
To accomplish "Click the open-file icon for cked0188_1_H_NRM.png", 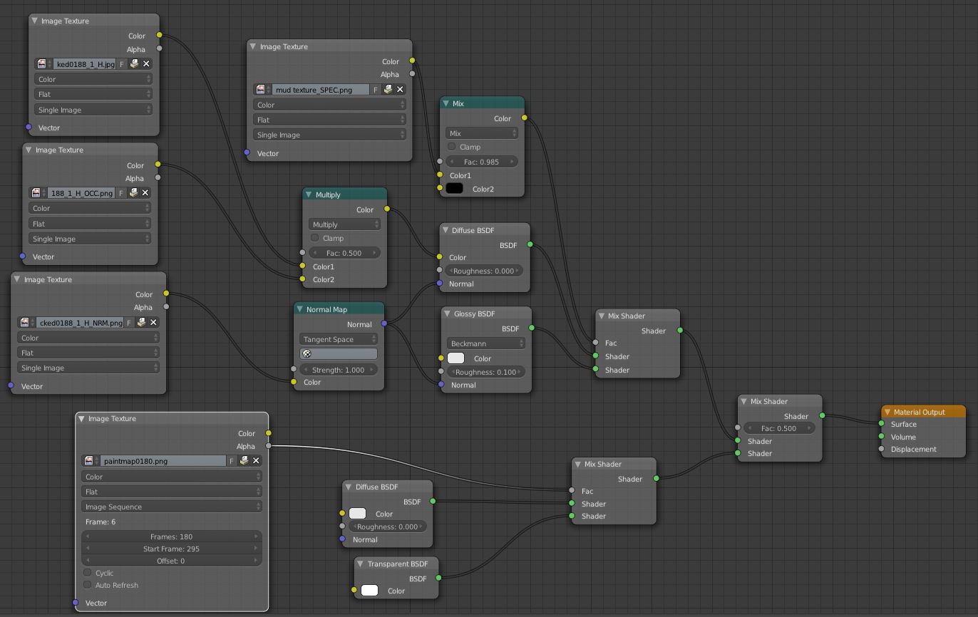I will coord(141,323).
